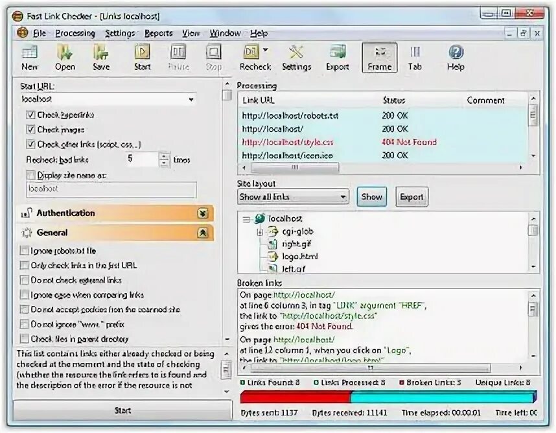556x433 pixels.
Task: Click the bottom Start button
Action: (122, 411)
